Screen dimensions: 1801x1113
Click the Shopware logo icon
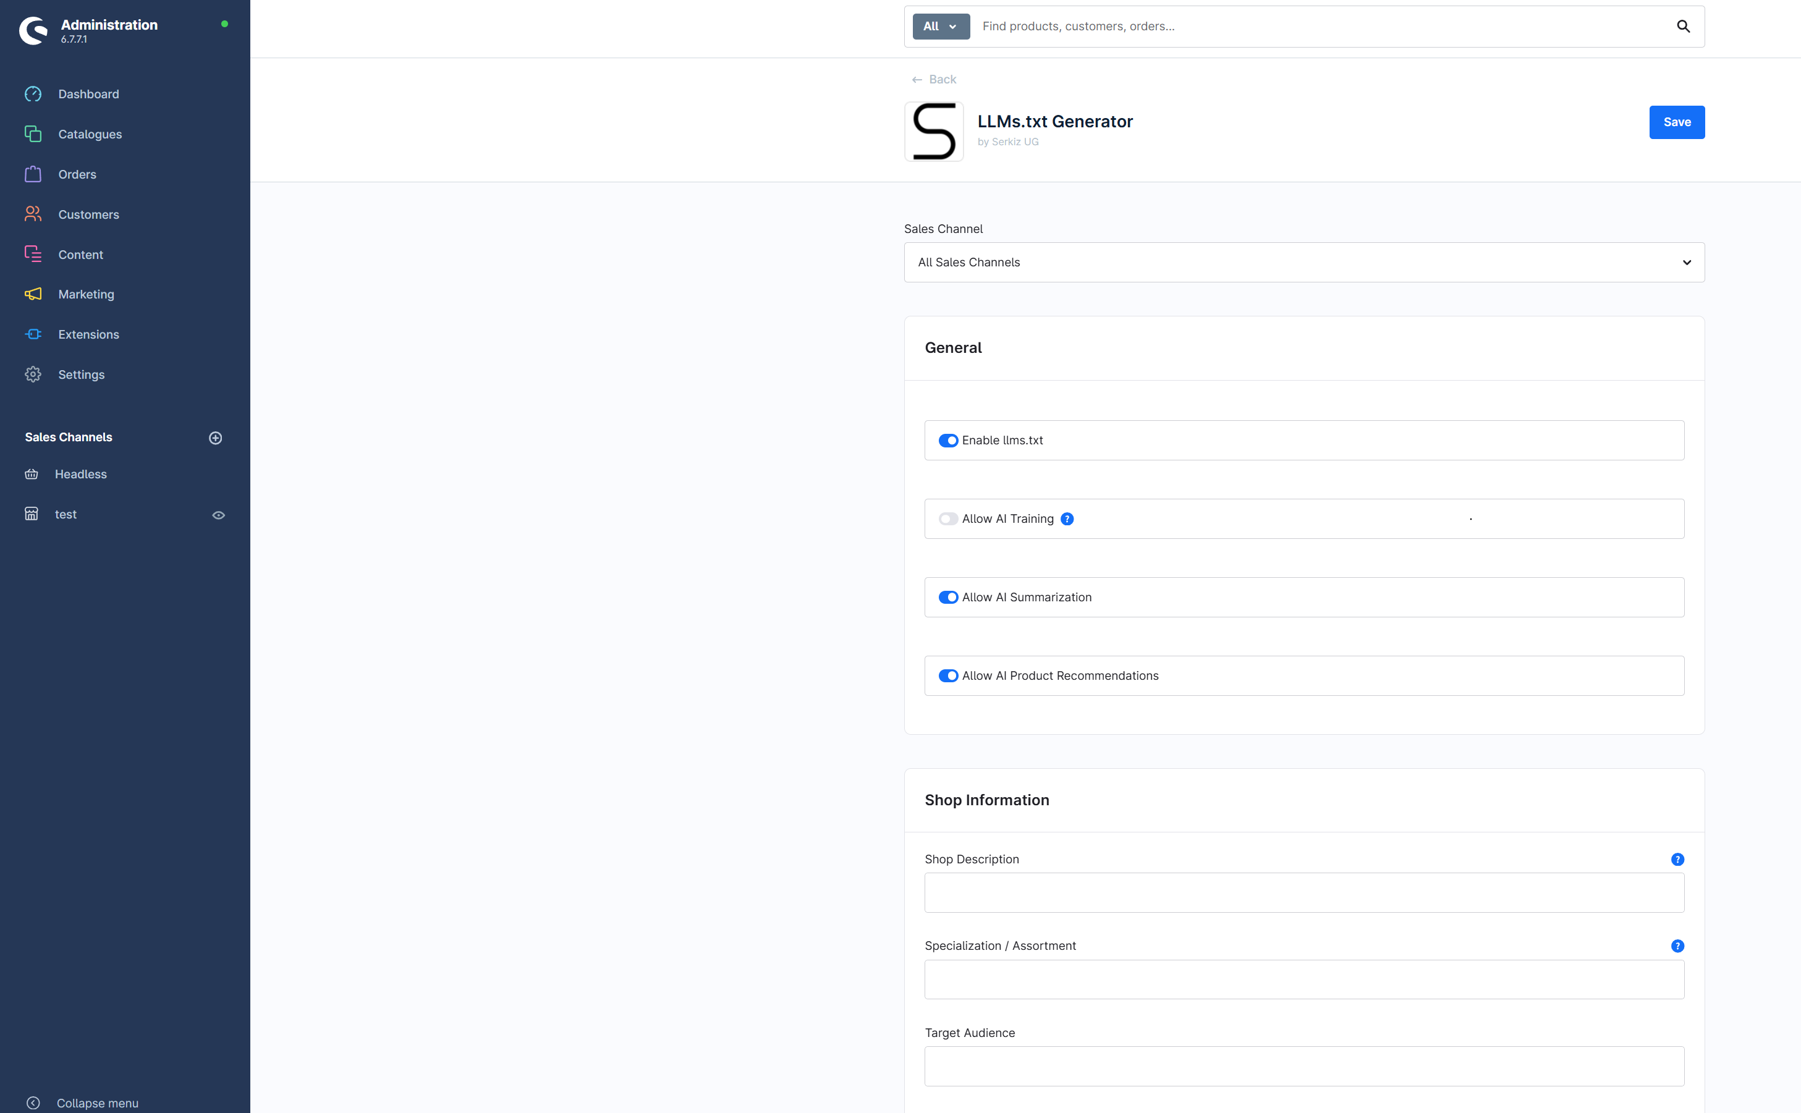tap(33, 31)
